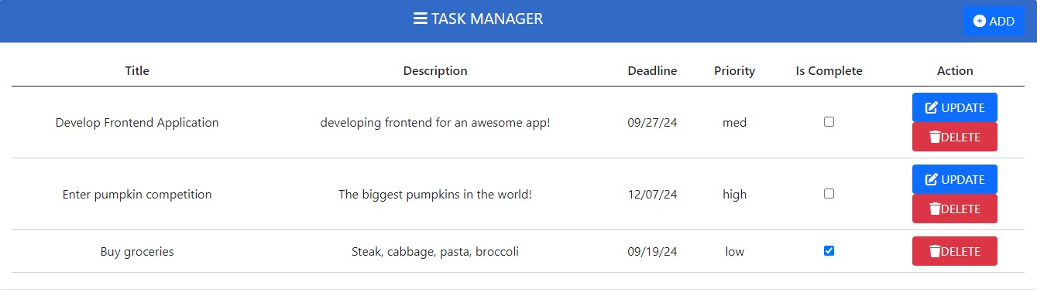
Task: Check the Enter pumpkin competition complete box
Action: click(829, 193)
